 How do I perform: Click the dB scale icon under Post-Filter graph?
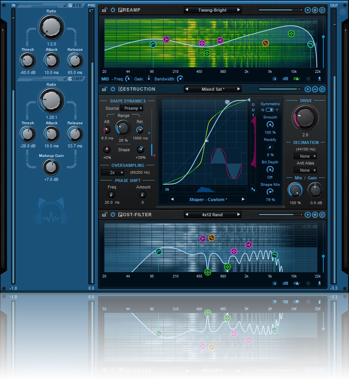pyautogui.click(x=285, y=283)
